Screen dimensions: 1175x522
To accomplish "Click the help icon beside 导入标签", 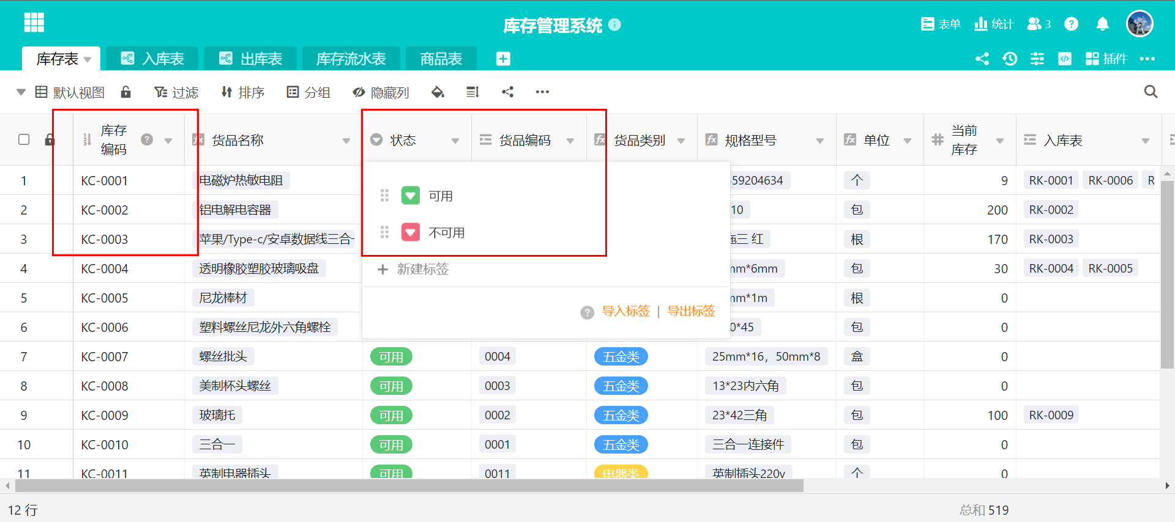I will pos(587,312).
